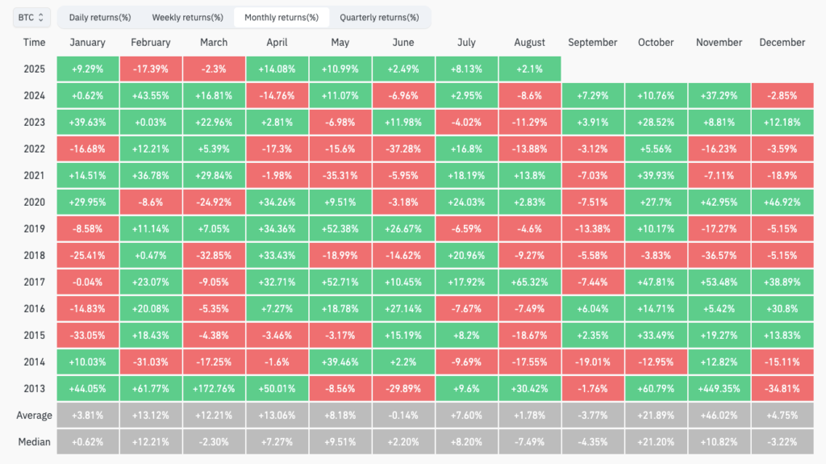The image size is (826, 464).
Task: Click the August 2025 cell +2.1%
Action: tap(529, 69)
